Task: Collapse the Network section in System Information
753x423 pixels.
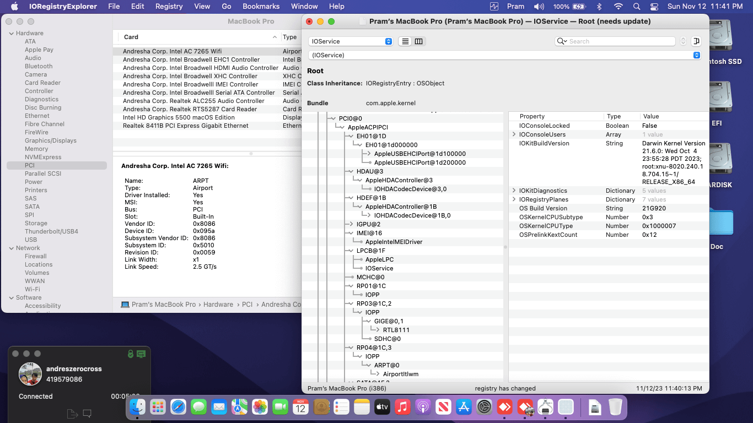Action: (x=11, y=248)
